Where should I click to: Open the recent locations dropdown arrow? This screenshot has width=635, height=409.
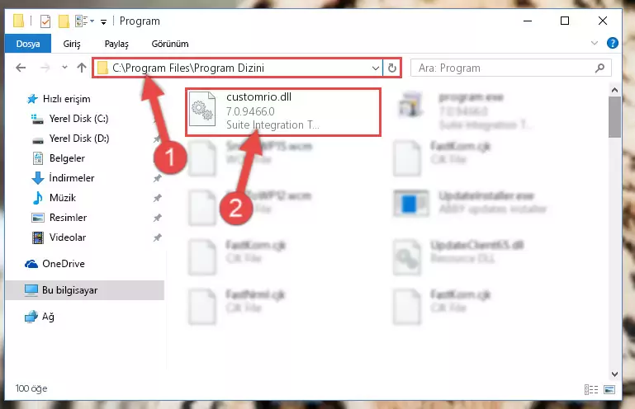point(64,68)
